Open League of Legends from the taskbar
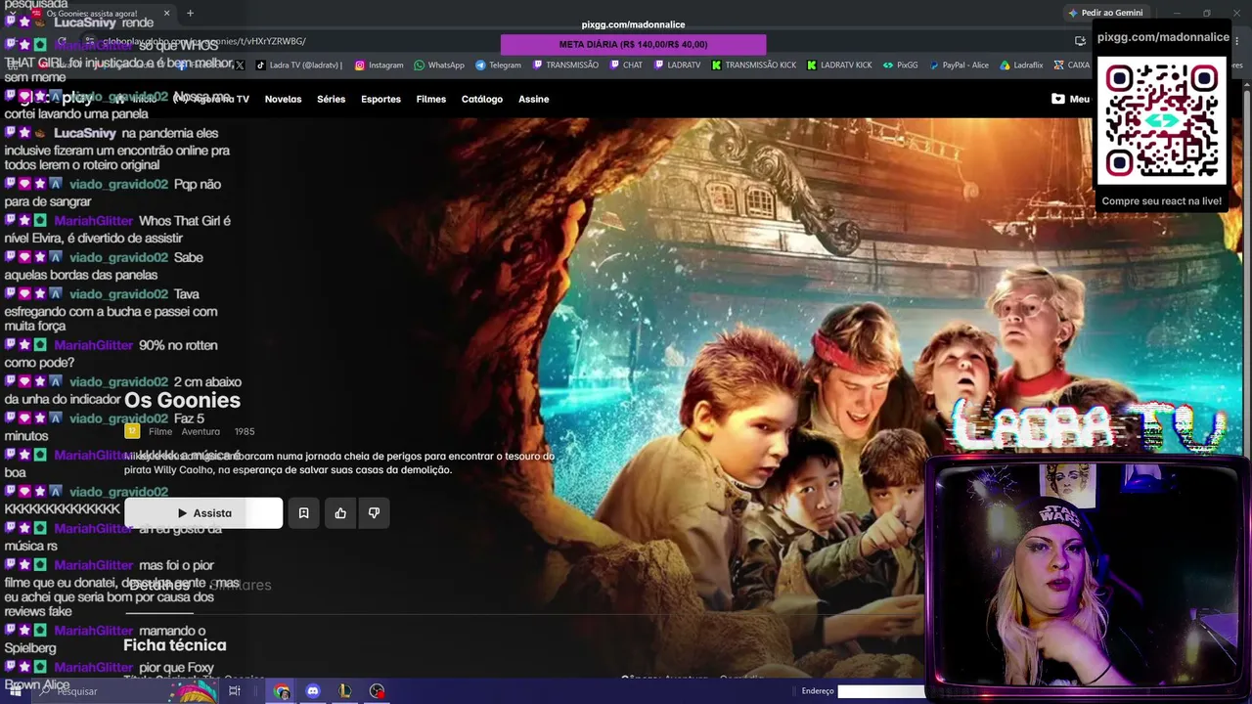The image size is (1252, 704). coord(344,691)
